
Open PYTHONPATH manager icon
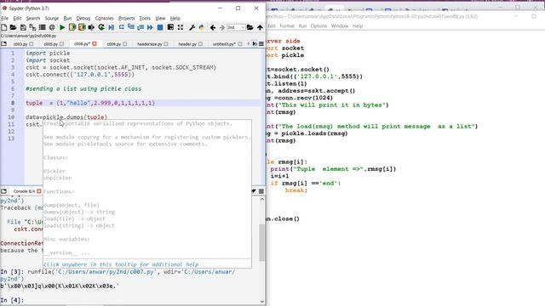pyautogui.click(x=202, y=27)
